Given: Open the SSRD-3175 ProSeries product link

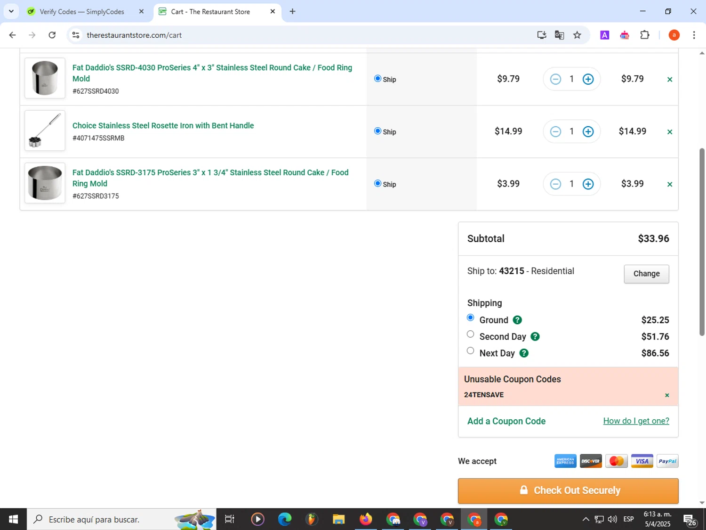Looking at the screenshot, I should pyautogui.click(x=210, y=178).
